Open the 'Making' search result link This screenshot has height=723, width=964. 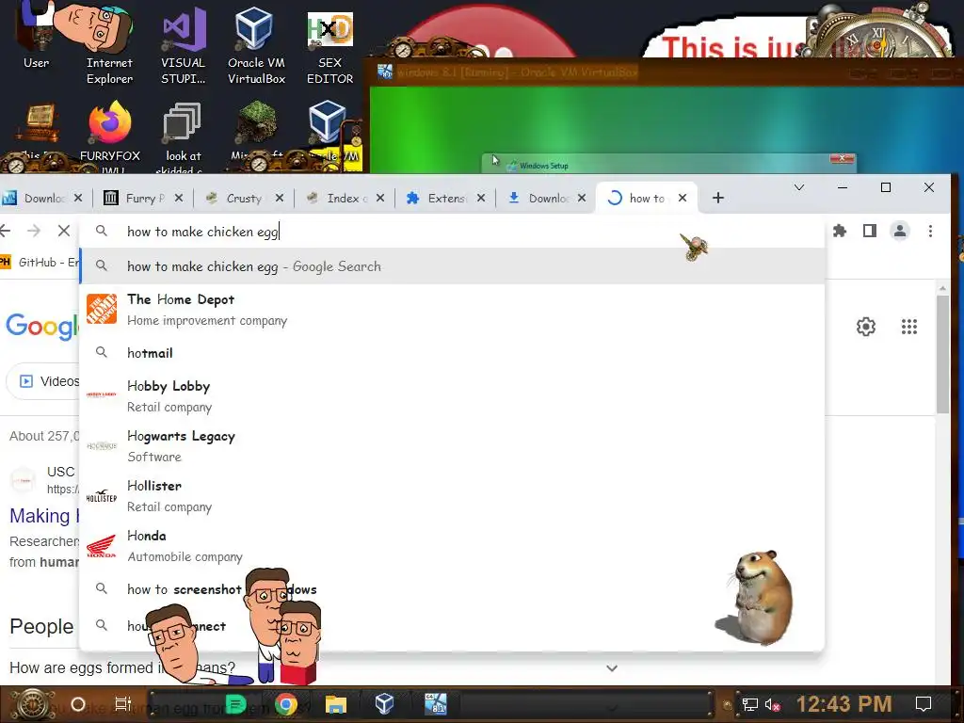pos(43,516)
